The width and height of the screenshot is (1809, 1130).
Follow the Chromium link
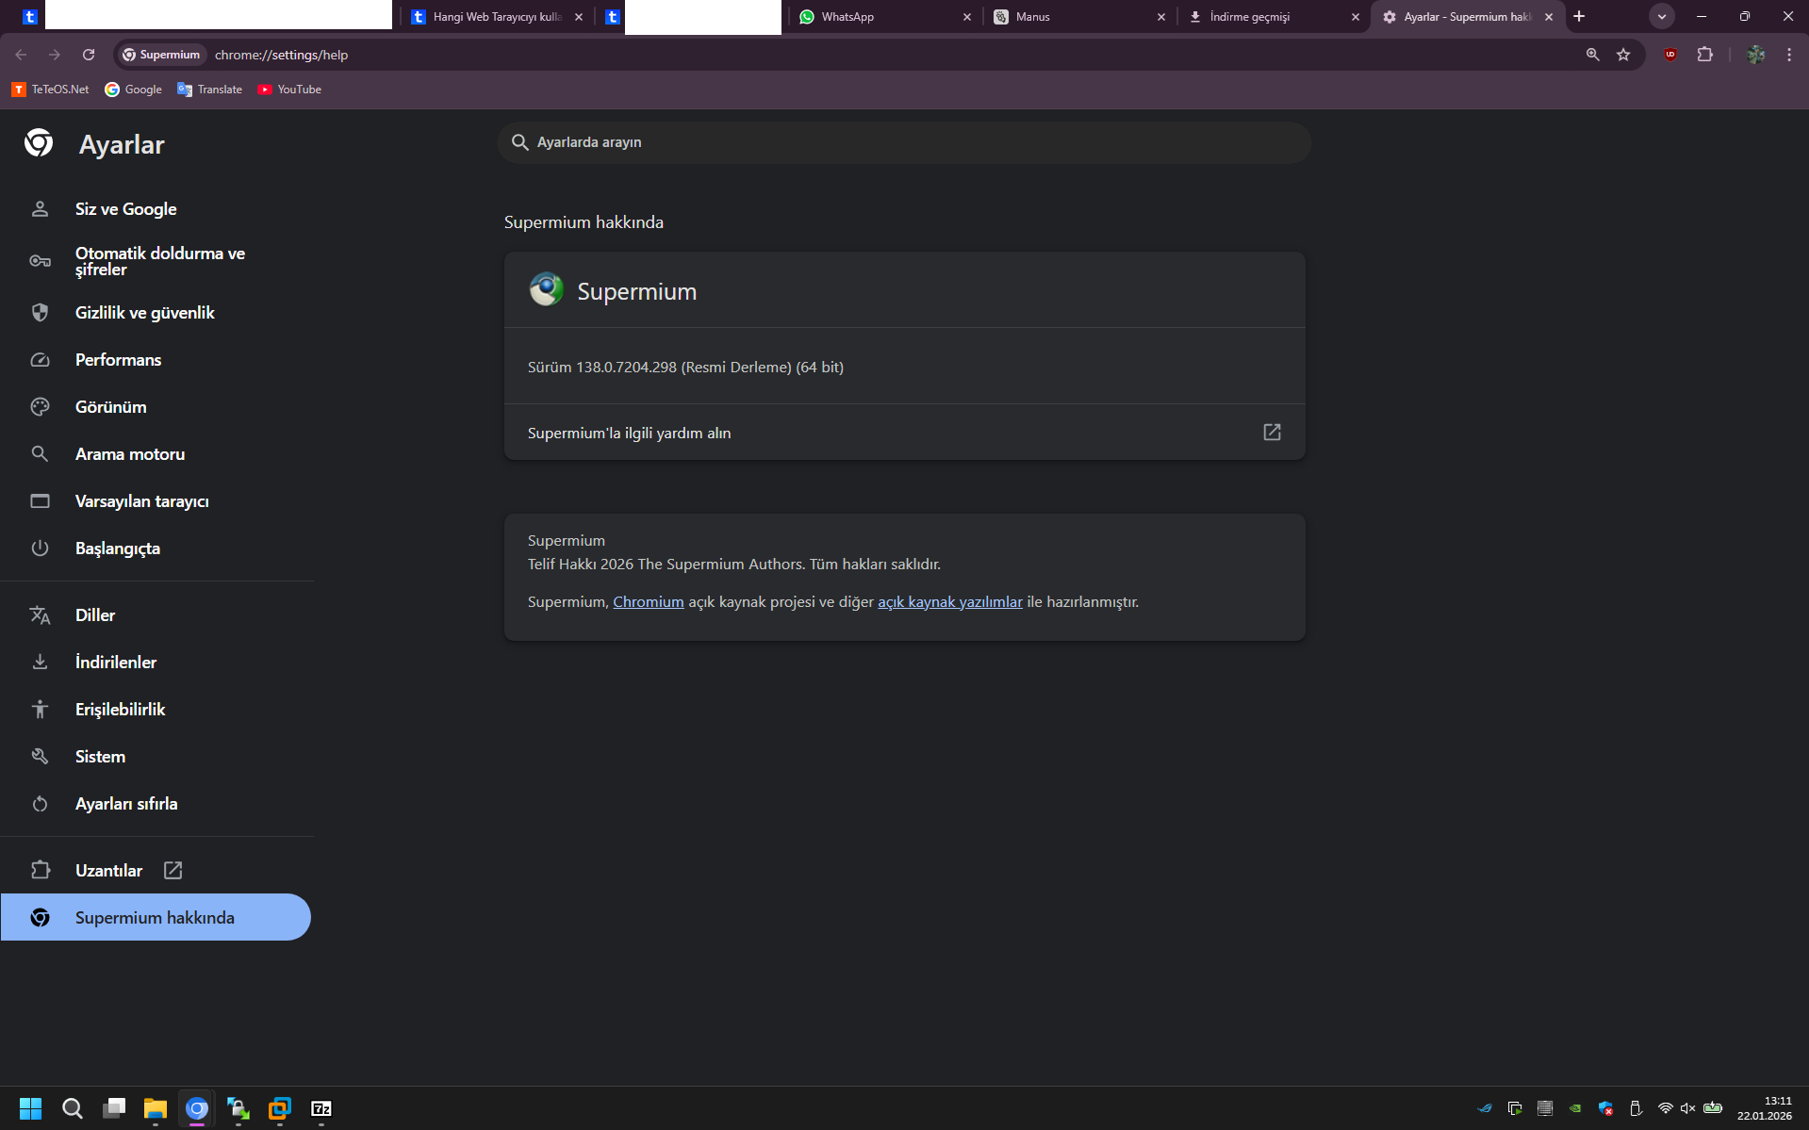[649, 602]
